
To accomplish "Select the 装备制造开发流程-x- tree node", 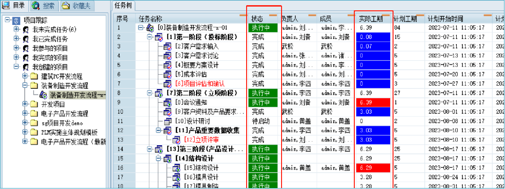I will [x=77, y=95].
